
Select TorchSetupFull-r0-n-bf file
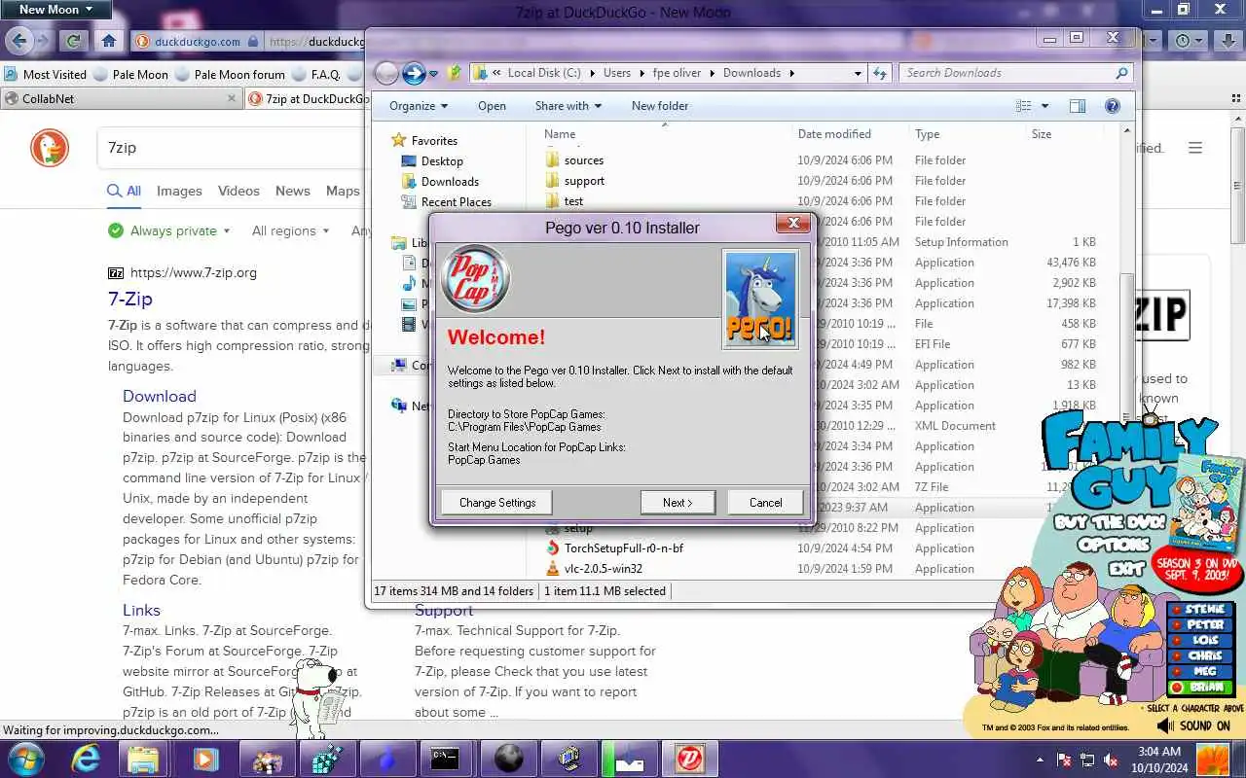click(624, 548)
